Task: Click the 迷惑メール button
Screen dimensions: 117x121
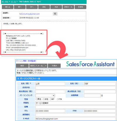Action: [68, 7]
